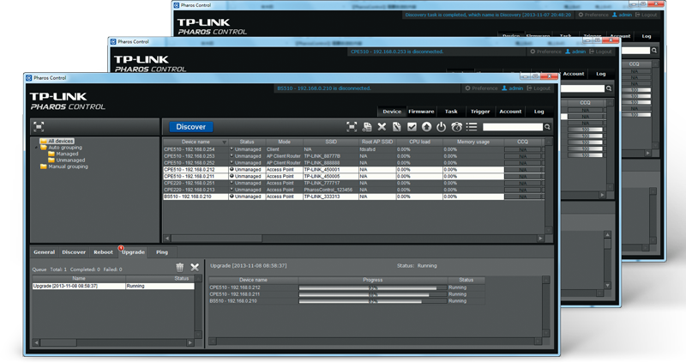
Task: Open the Log tab in the front window
Action: tap(539, 112)
